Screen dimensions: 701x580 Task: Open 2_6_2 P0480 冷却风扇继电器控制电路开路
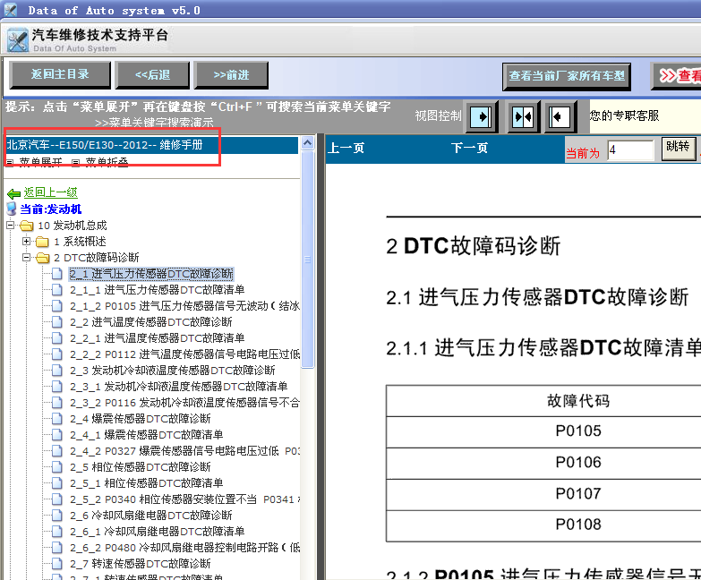tap(184, 547)
